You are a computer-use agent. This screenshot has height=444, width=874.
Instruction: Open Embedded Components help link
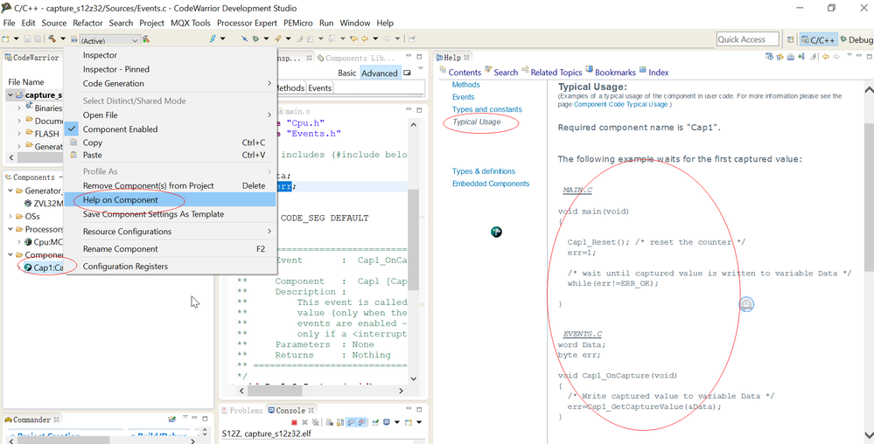[491, 184]
